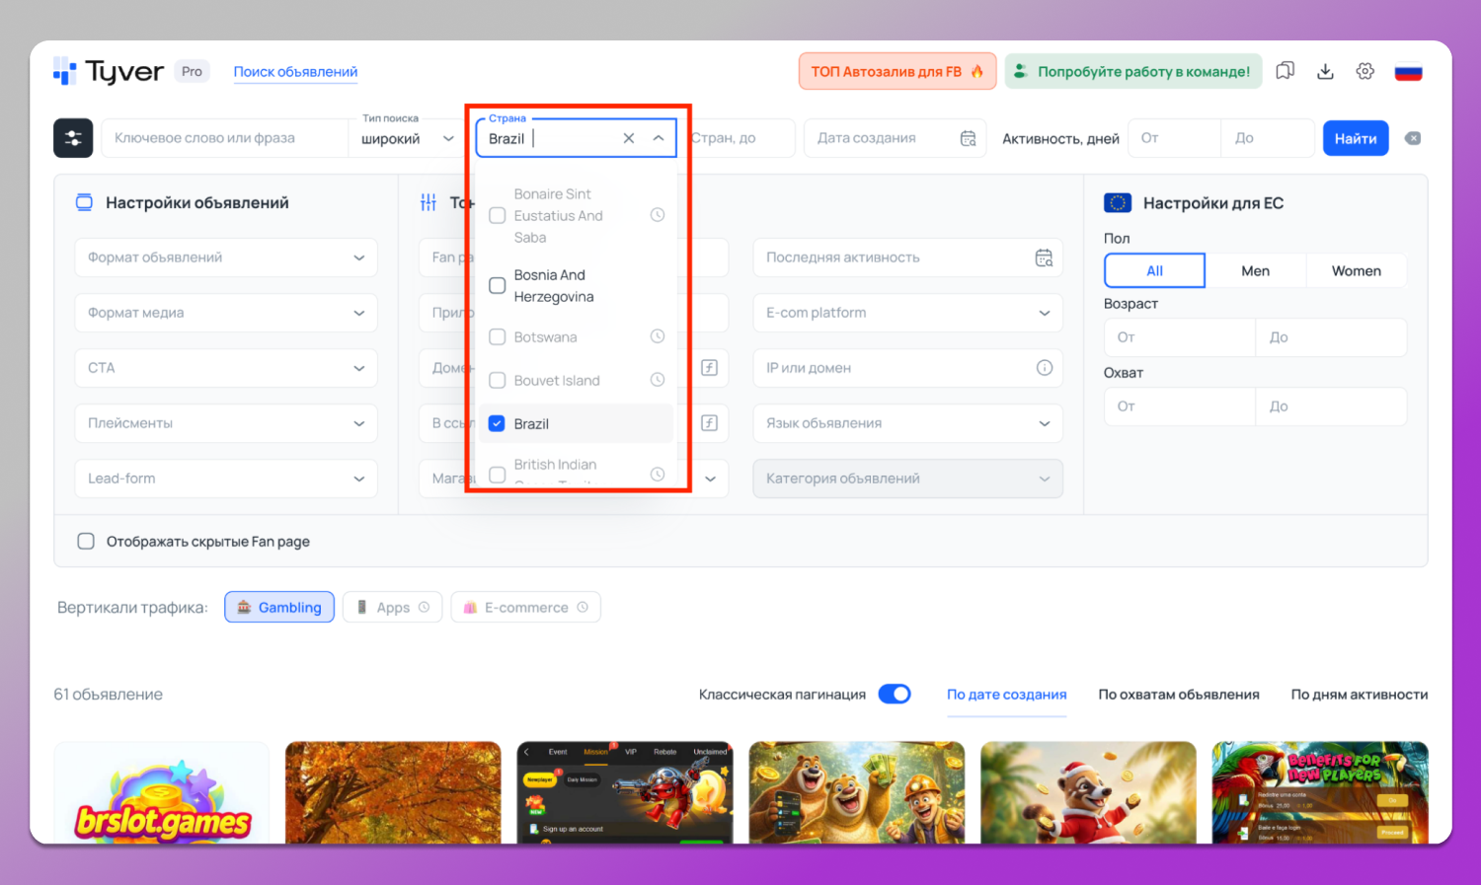Screen dimensions: 1481x885
Task: Expand the Язык объявления dropdown
Action: coord(906,423)
